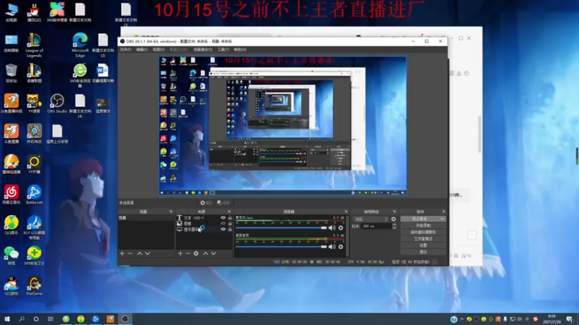Viewport: 579px width, 325px height.
Task: Move scene down with the Scenes down arrow
Action: pos(148,253)
